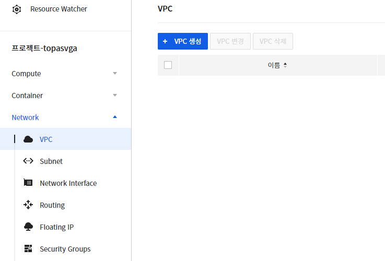Click the Routing arrows icon
This screenshot has height=261, width=385.
click(x=28, y=205)
